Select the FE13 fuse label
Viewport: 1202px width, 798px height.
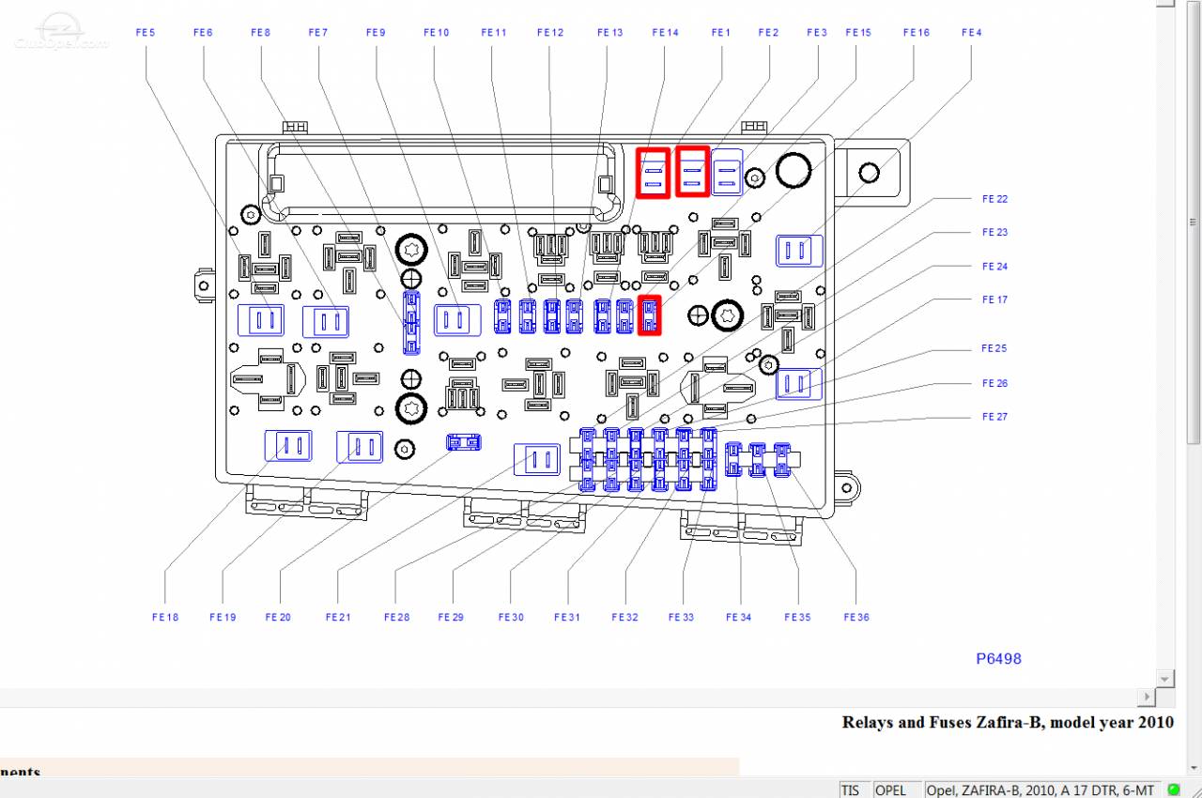click(609, 33)
